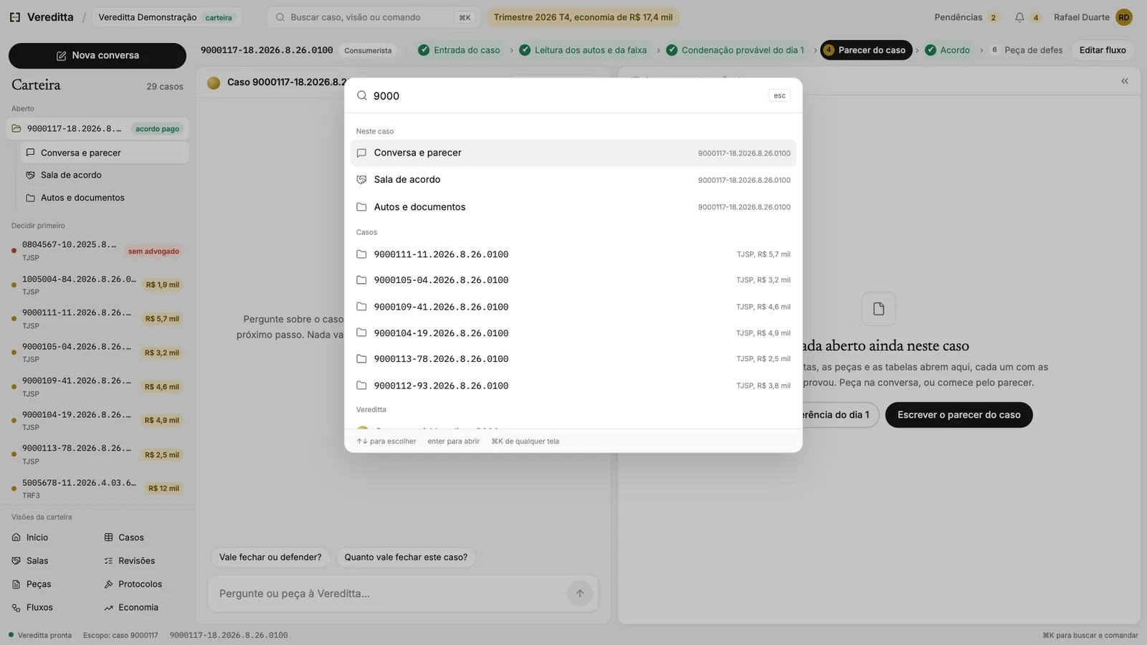Click the document icon in empty panel
Image resolution: width=1147 pixels, height=645 pixels.
click(879, 309)
